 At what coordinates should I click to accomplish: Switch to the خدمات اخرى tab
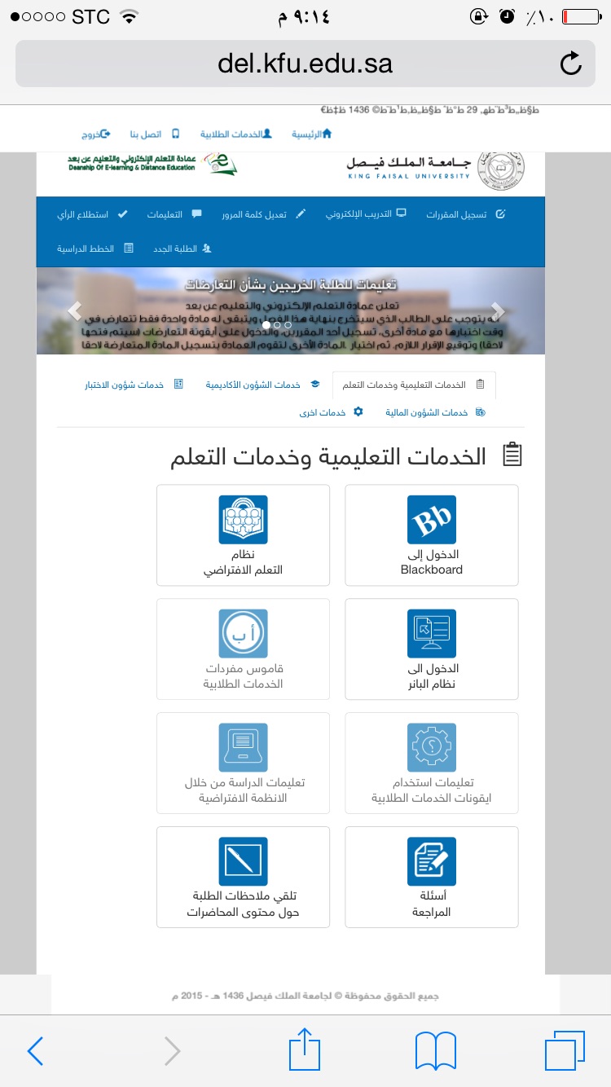pos(331,413)
